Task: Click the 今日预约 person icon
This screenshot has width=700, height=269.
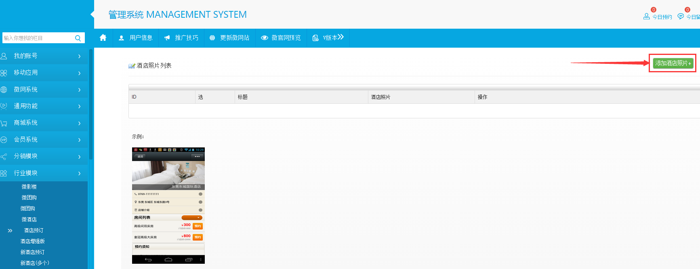Action: click(x=646, y=16)
